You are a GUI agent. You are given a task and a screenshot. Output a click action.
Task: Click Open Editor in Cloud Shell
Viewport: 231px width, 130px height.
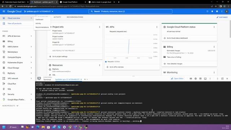coord(177,79)
